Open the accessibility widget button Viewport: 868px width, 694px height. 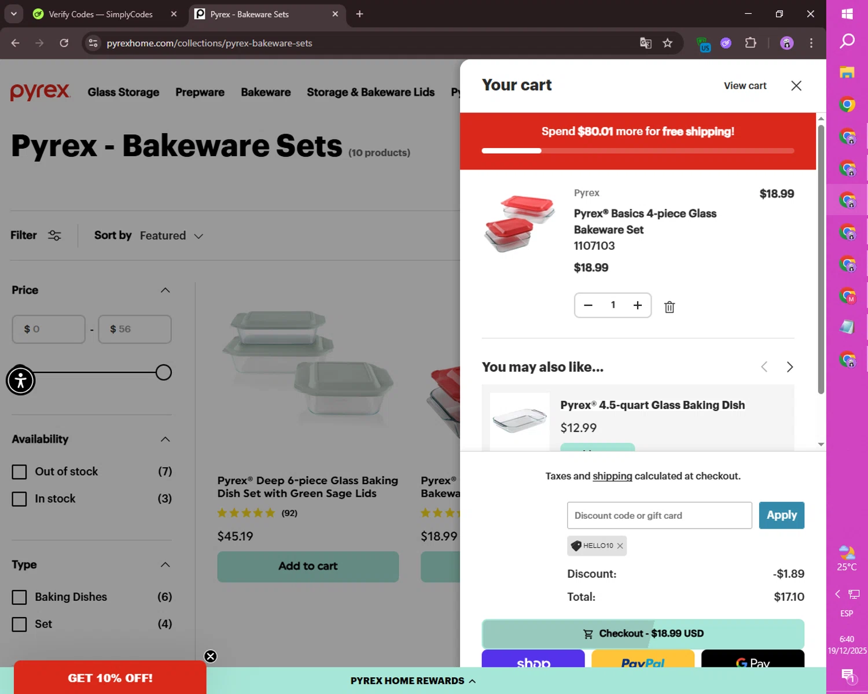21,381
